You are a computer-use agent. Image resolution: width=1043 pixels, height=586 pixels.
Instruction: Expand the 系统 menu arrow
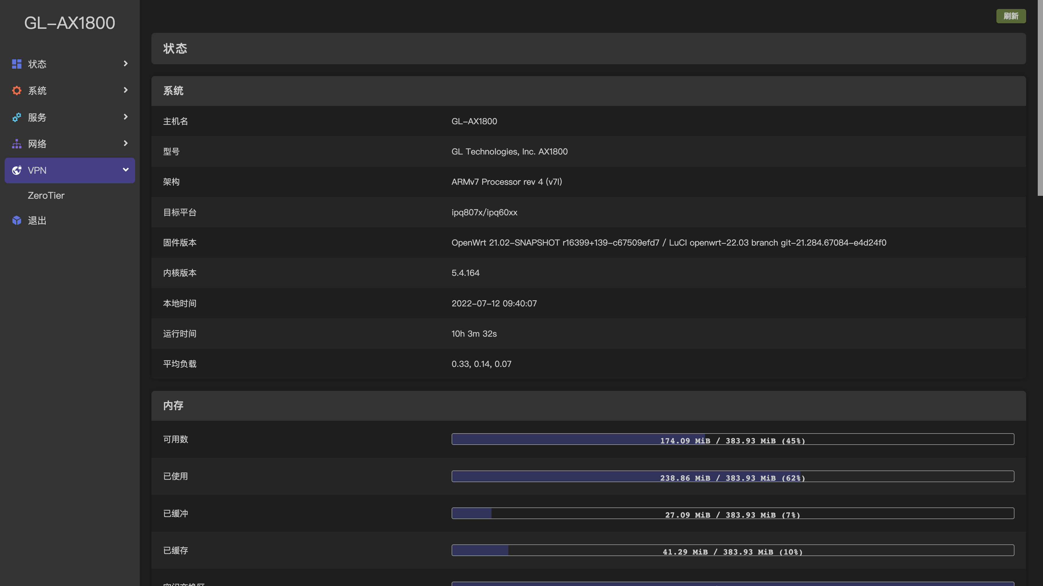pyautogui.click(x=125, y=90)
